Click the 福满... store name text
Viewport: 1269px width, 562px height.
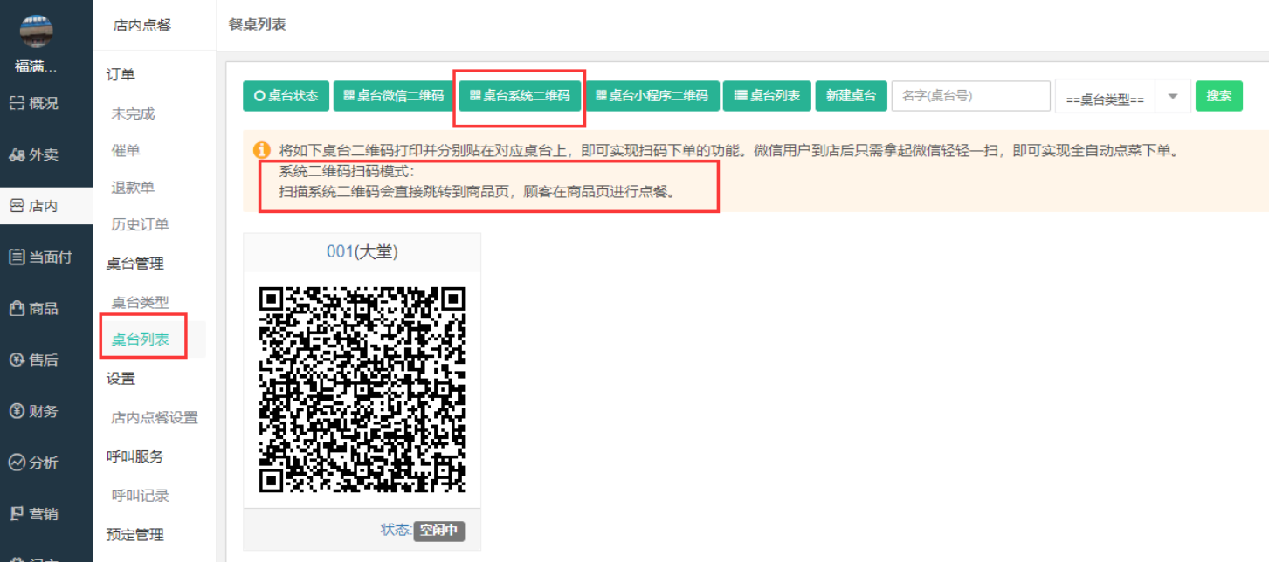[x=36, y=66]
